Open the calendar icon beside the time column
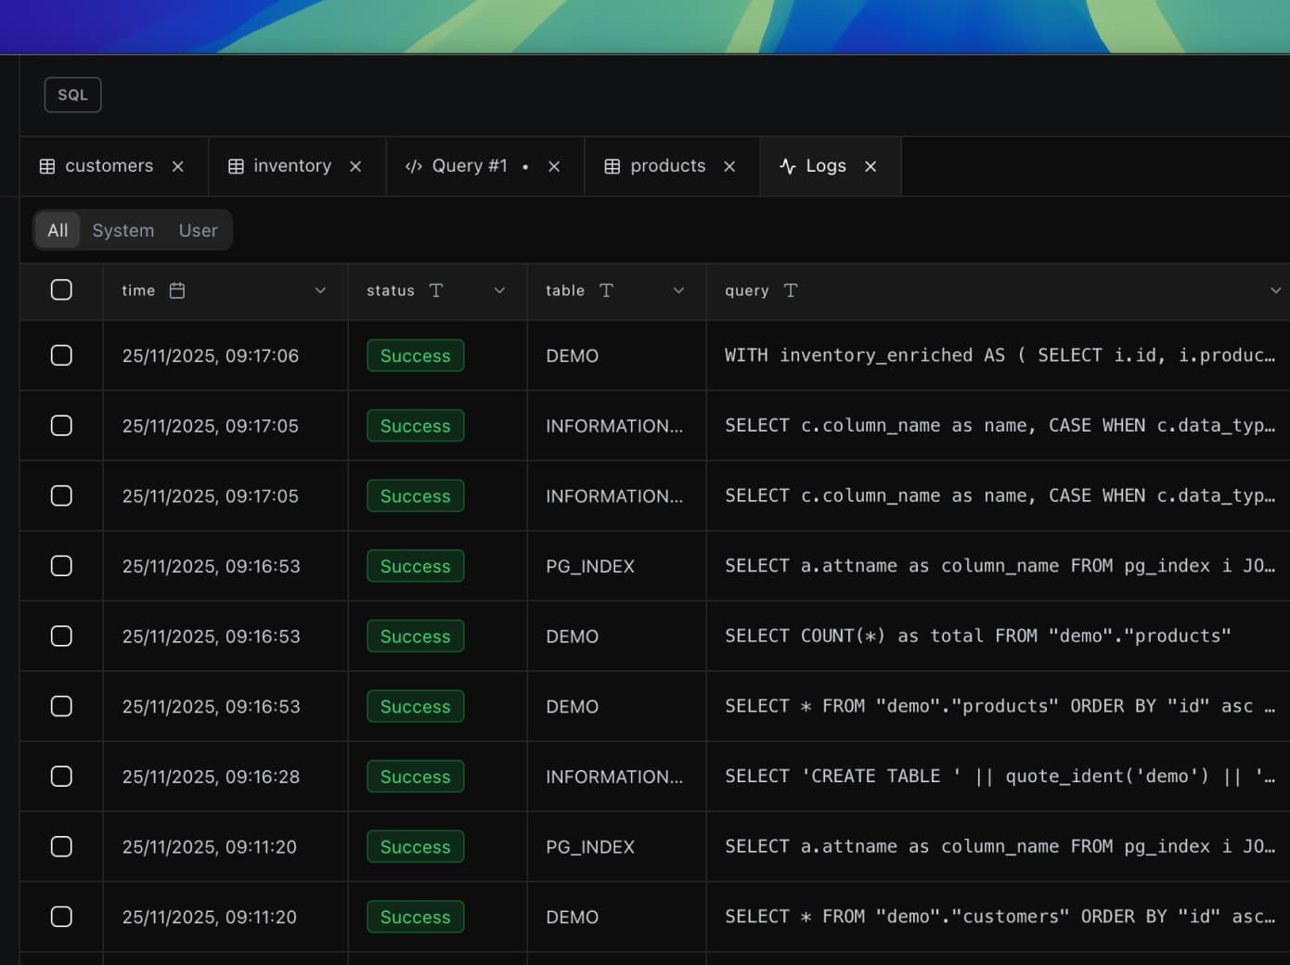 [x=177, y=289]
